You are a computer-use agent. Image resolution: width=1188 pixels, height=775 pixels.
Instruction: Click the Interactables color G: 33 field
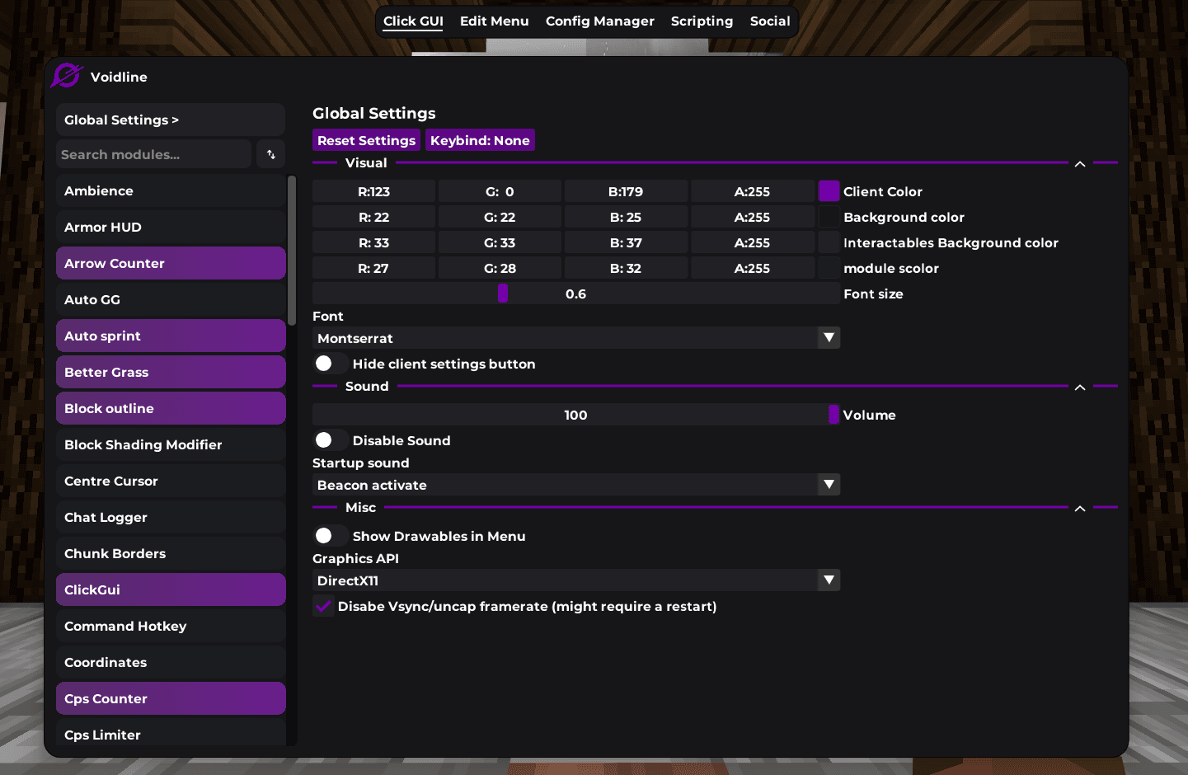click(x=500, y=242)
